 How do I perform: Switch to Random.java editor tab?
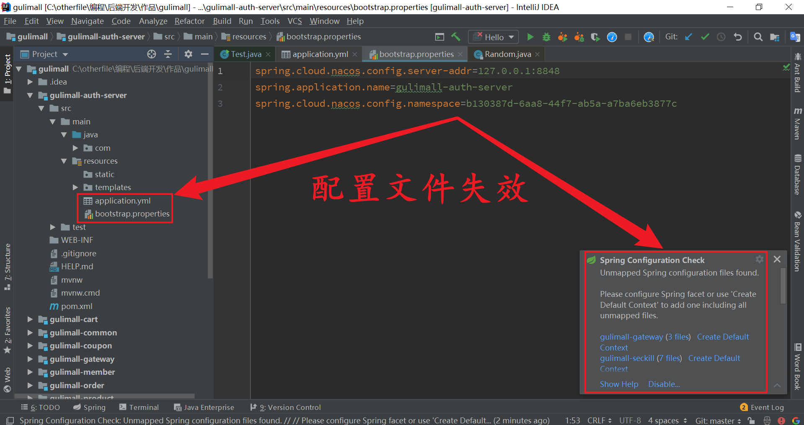(x=508, y=54)
